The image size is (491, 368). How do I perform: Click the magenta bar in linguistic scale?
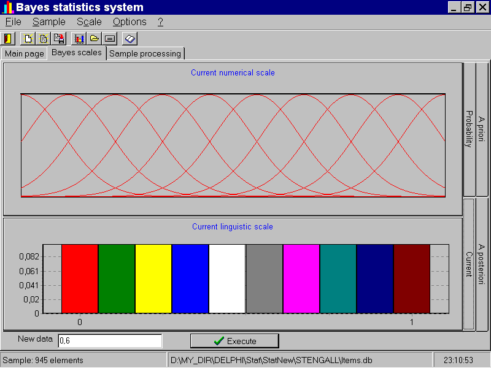pos(301,279)
